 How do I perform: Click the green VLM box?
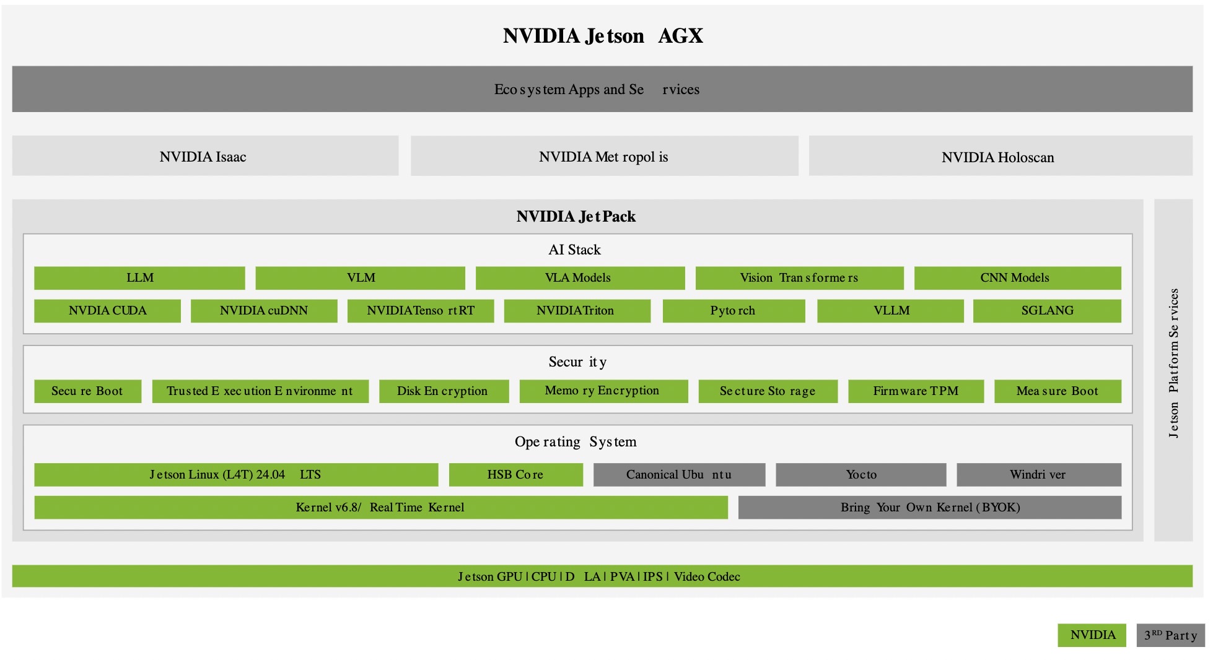tap(360, 278)
